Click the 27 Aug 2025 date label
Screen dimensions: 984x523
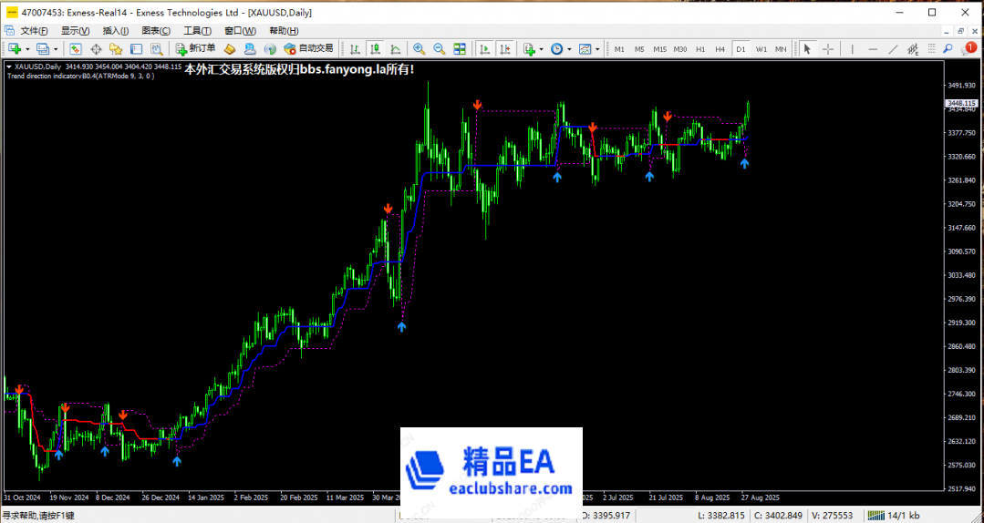pos(760,497)
